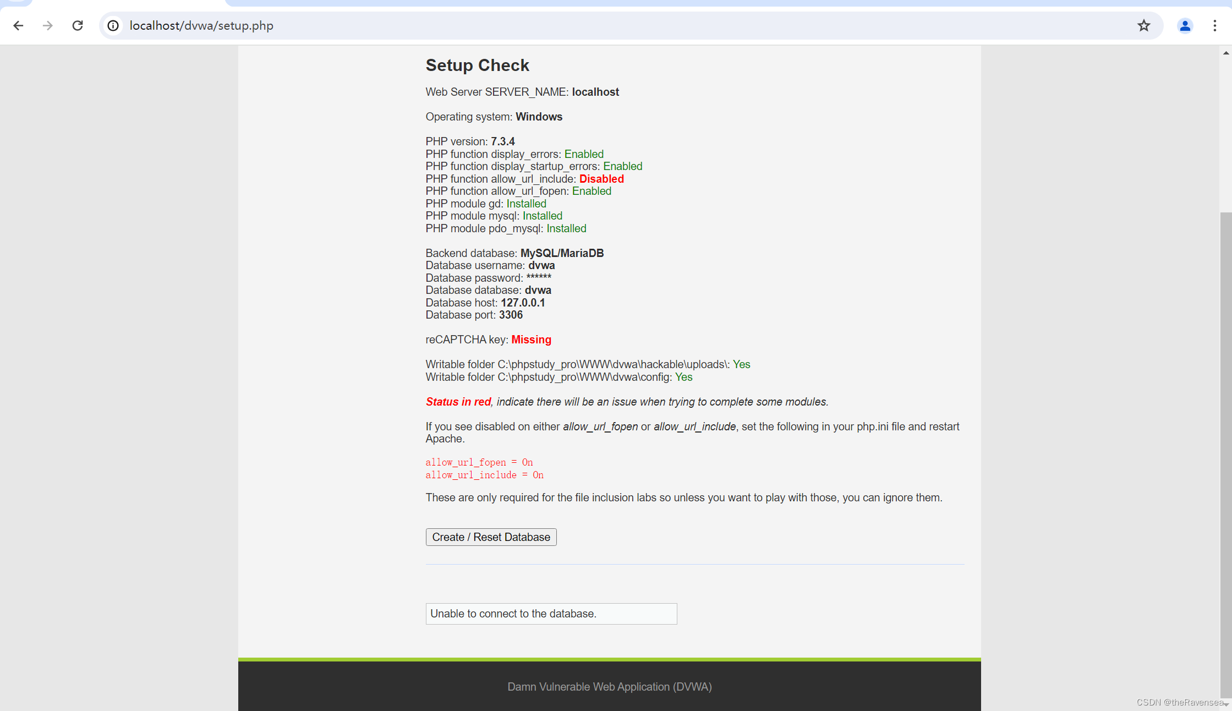Click scrollbar up arrow at top
This screenshot has width=1232, height=711.
click(x=1225, y=53)
